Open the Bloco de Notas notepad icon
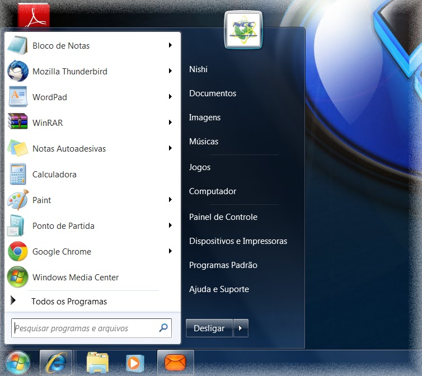Image resolution: width=422 pixels, height=376 pixels. point(17,45)
